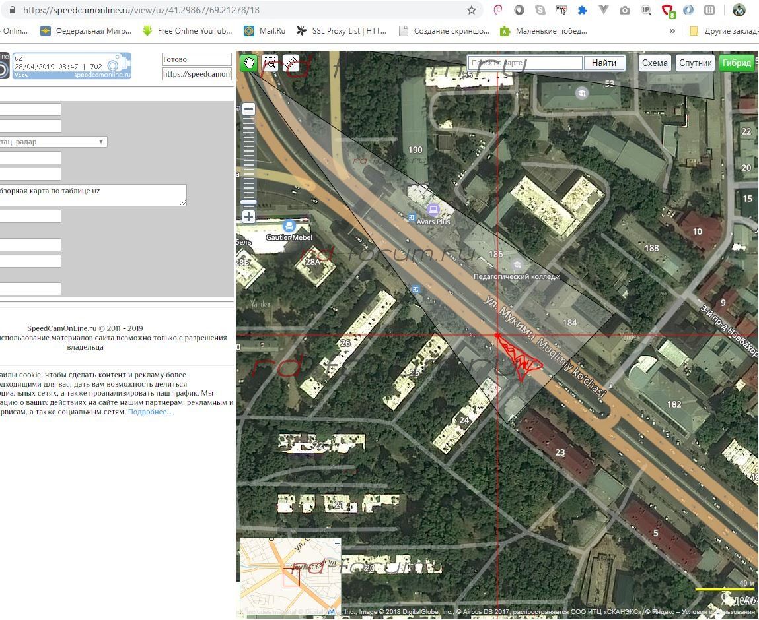Zoom out with the minus button
The image size is (759, 620).
pyautogui.click(x=248, y=109)
